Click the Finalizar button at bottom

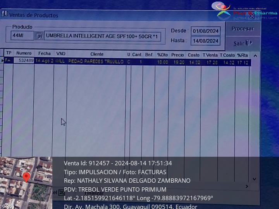(94, 193)
